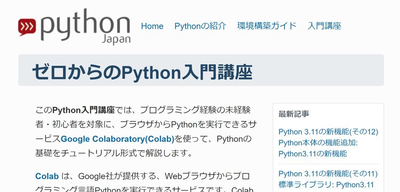Click the 最新記事 sidebar heading
Screen dimensions: 400x192
(x=293, y=114)
